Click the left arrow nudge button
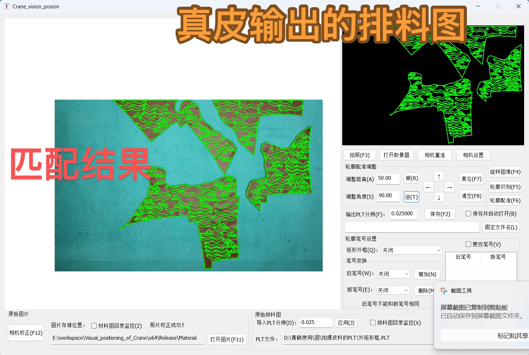 pos(428,187)
